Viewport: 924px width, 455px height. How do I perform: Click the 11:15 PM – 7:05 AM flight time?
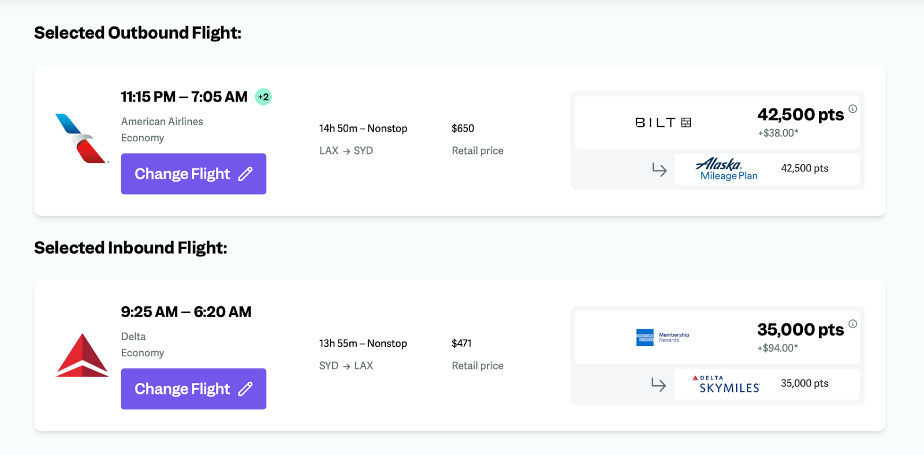tap(184, 97)
